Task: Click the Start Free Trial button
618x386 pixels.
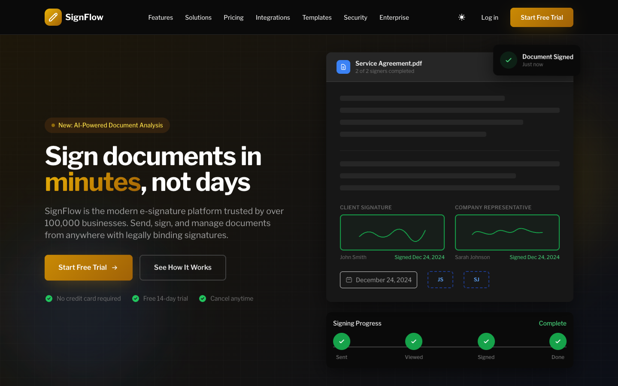Action: point(542,17)
